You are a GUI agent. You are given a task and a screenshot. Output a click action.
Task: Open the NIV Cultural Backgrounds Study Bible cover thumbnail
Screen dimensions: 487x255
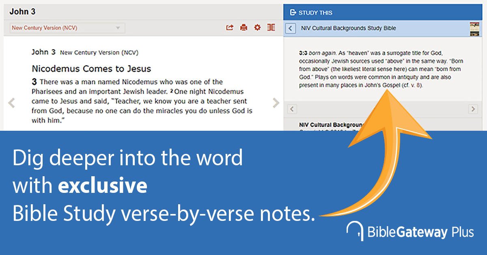[474, 29]
